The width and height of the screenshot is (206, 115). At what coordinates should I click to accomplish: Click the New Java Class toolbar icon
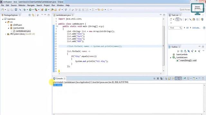coord(46,10)
